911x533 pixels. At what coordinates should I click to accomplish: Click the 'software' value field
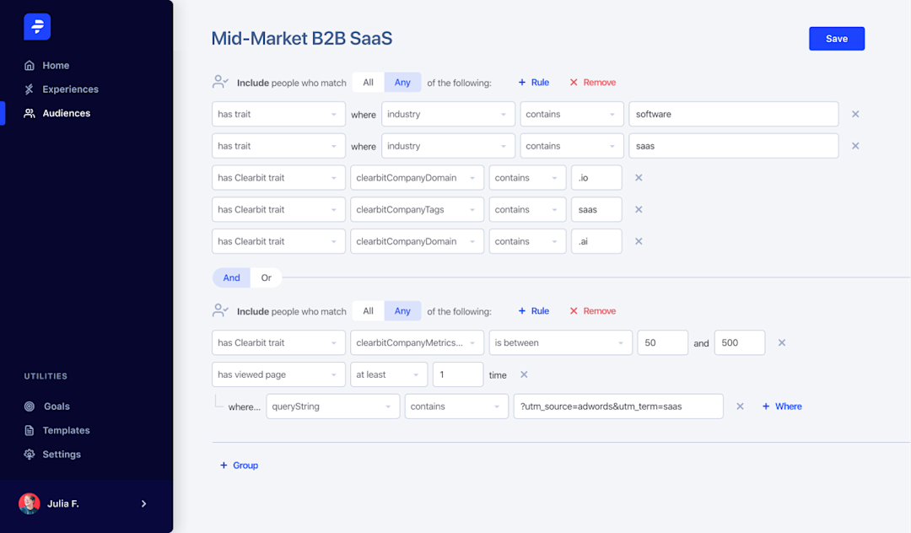(734, 114)
